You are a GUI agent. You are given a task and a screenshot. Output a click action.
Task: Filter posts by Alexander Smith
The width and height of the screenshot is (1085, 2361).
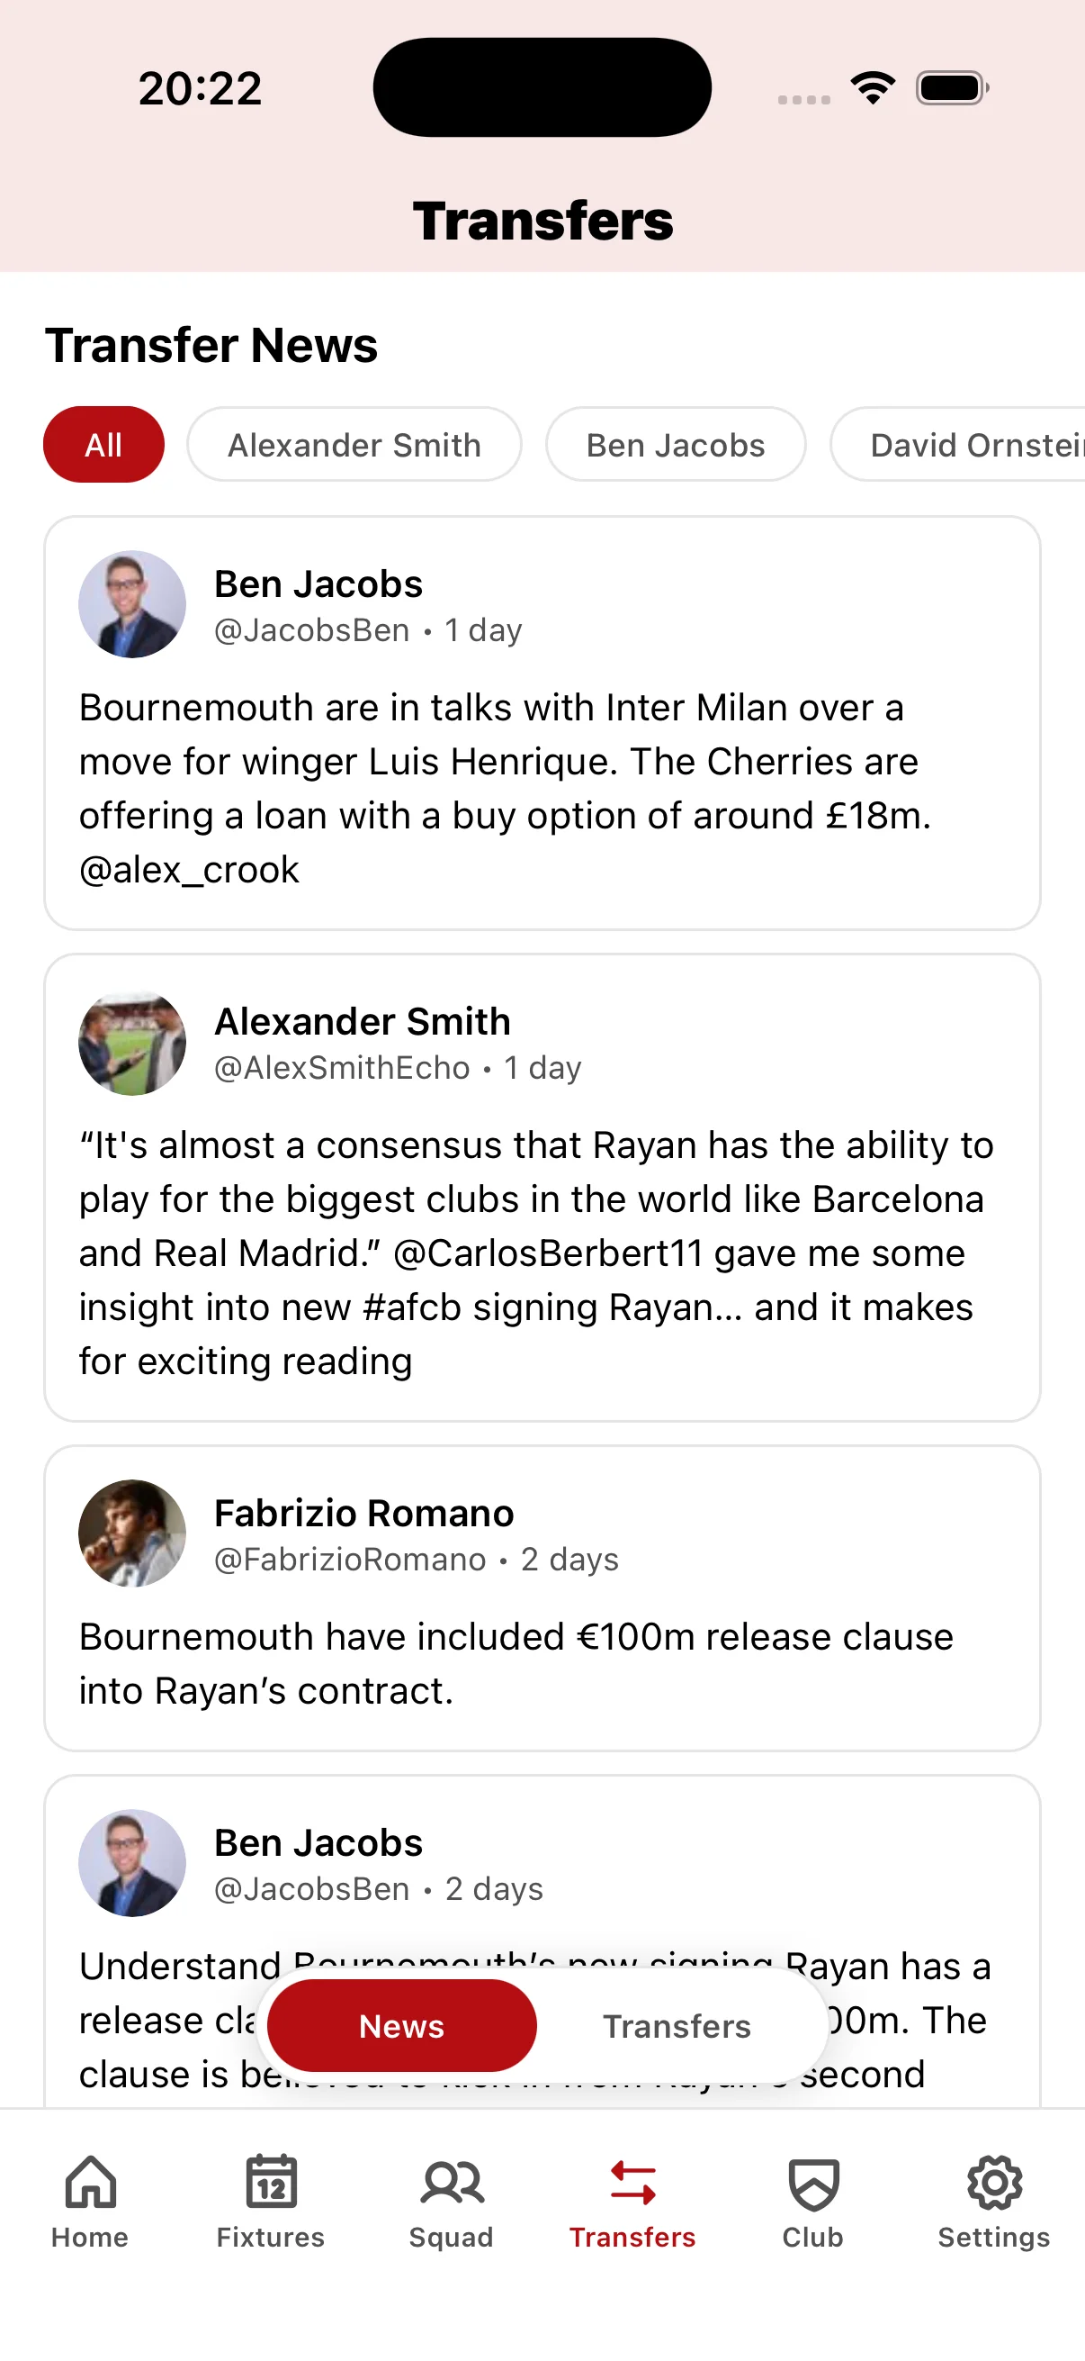coord(354,444)
